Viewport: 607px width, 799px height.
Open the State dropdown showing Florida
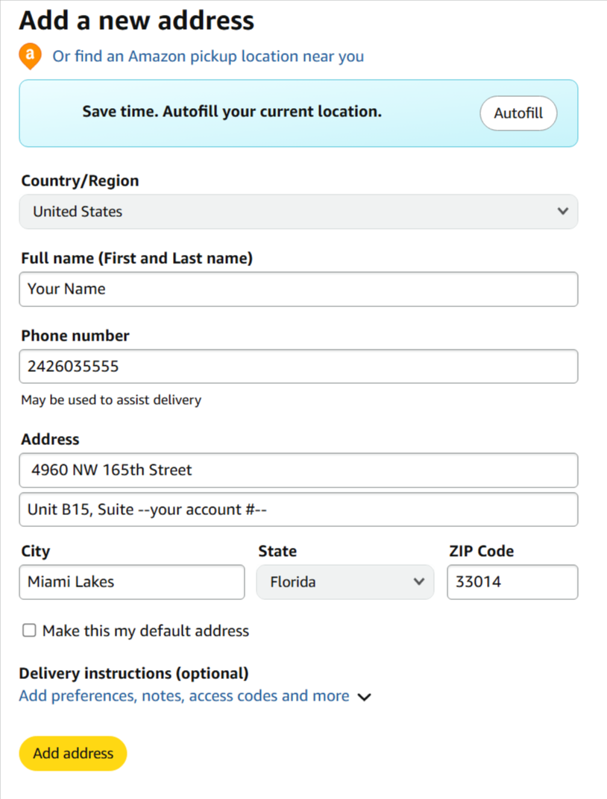click(345, 582)
